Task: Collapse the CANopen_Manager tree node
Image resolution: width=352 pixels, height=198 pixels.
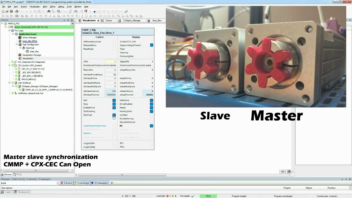Action: [x=13, y=86]
